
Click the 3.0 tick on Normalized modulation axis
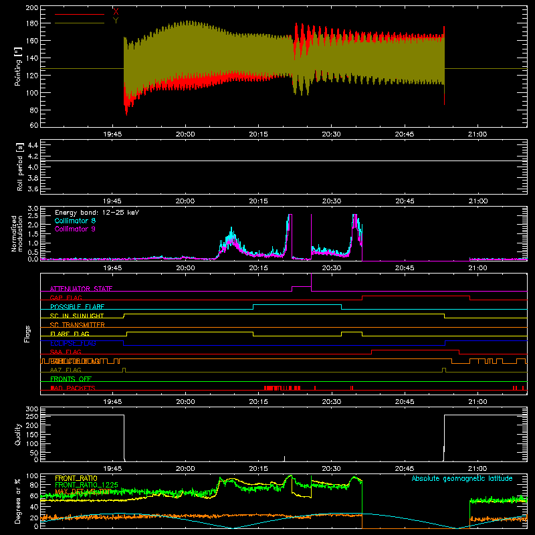tap(33, 209)
